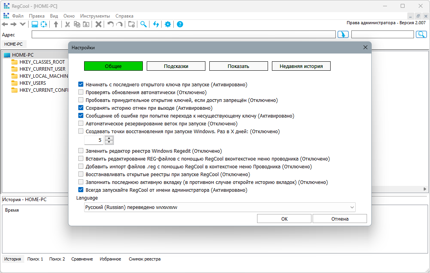
Task: Click the magnifier Search icon in toolbar
Action: pos(144,24)
